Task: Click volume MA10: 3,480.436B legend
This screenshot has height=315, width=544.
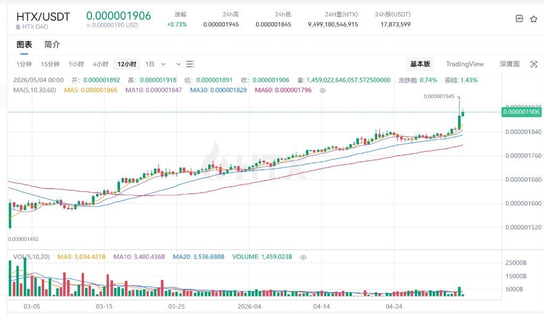Action: coord(139,257)
